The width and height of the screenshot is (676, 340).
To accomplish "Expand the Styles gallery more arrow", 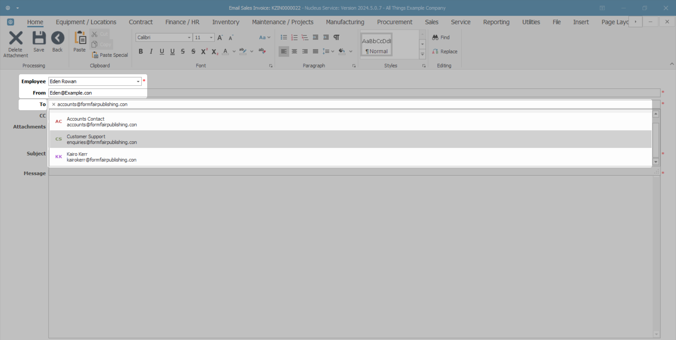I will [x=423, y=54].
